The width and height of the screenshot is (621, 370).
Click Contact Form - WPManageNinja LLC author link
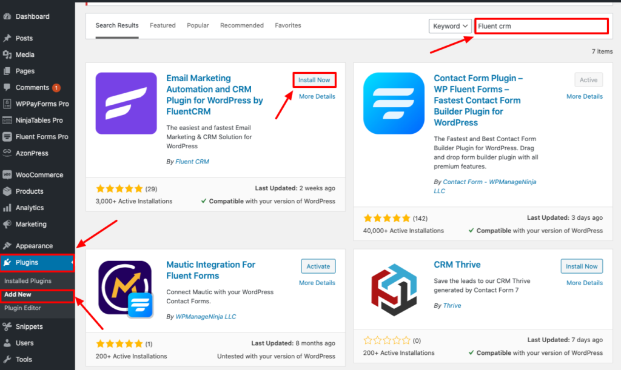[485, 186]
